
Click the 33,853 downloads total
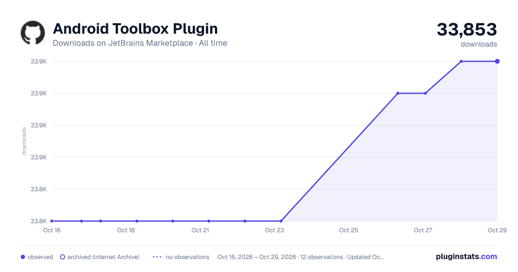tap(467, 30)
